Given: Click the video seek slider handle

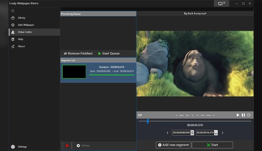Looking at the screenshot, I should point(148,121).
